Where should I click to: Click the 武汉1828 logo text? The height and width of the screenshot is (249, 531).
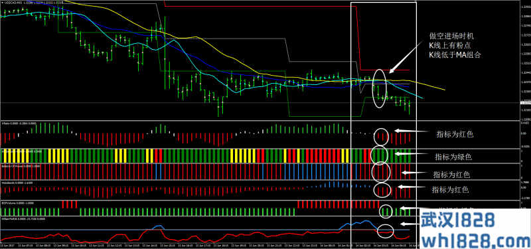point(457,219)
